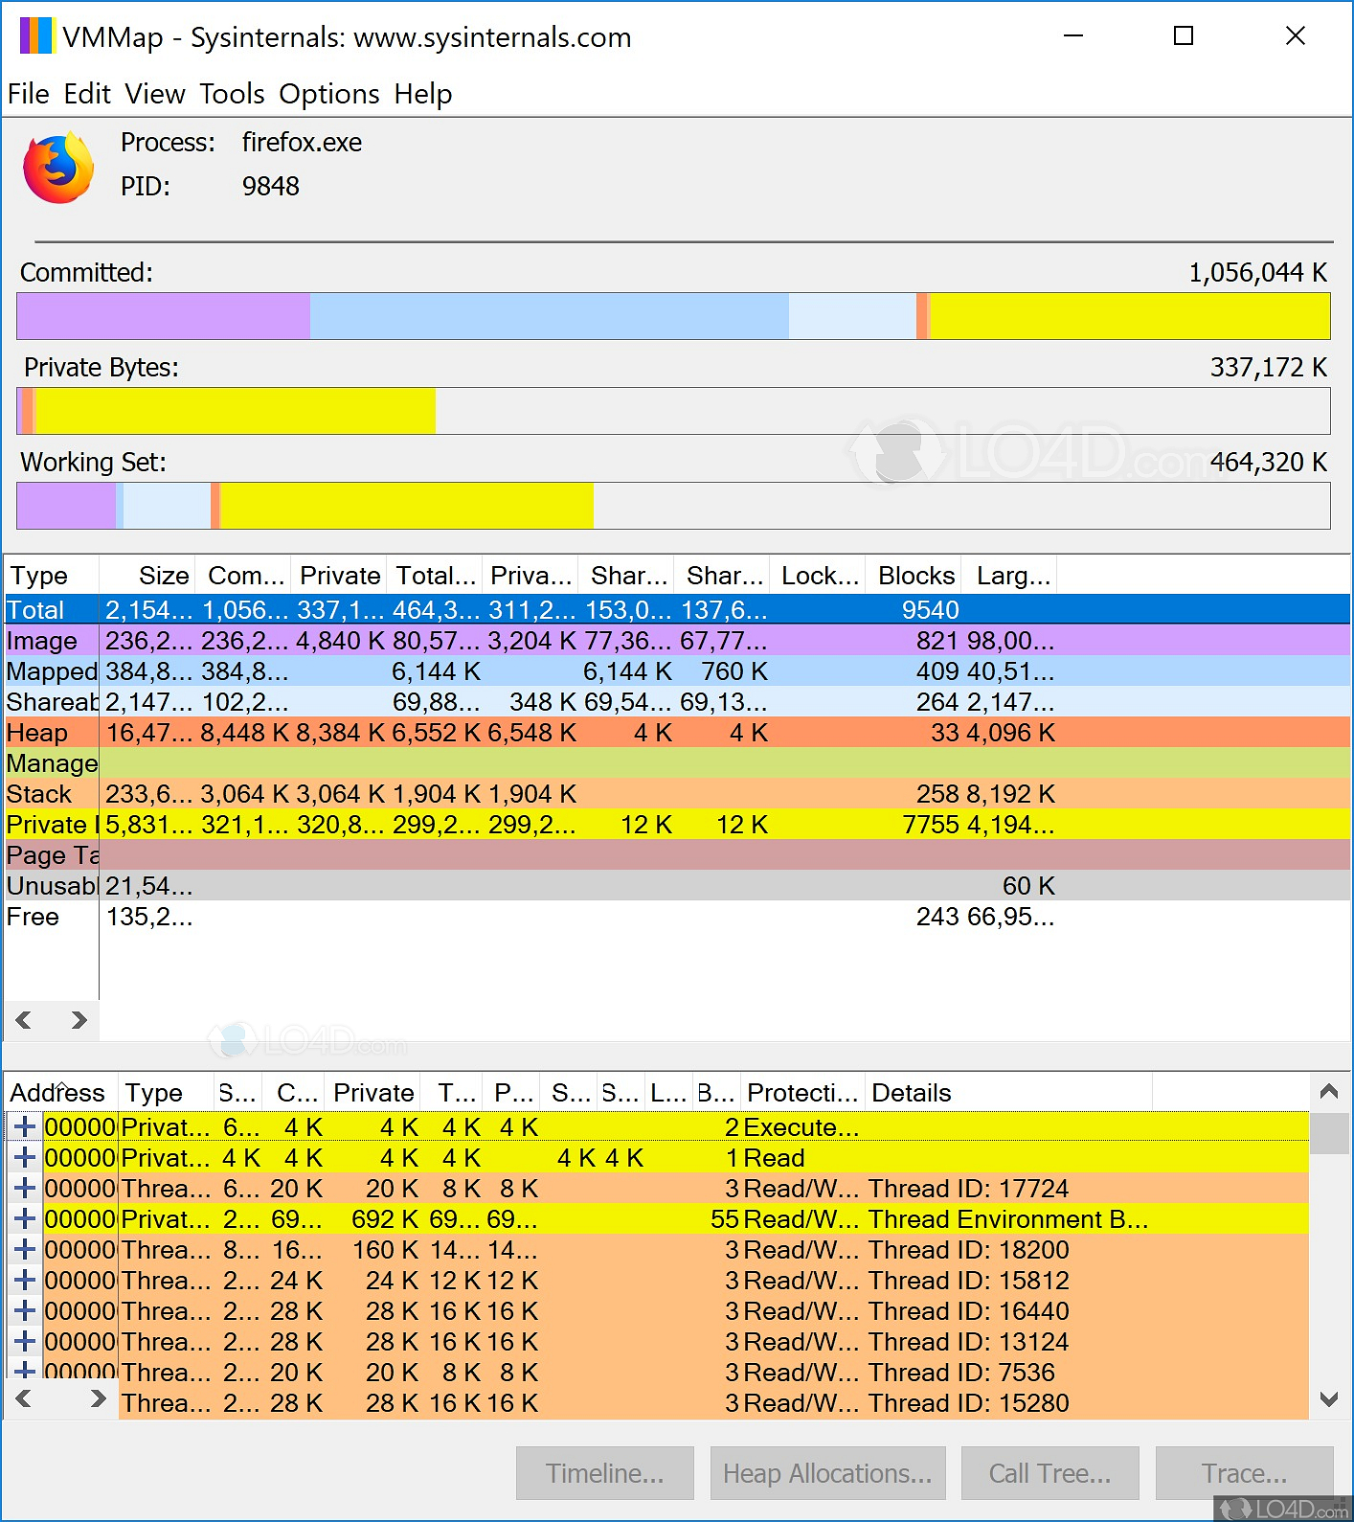Click the process name firefox.exe

tap(302, 143)
